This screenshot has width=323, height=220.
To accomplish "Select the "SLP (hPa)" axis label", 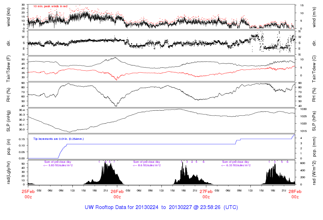I will coord(314,121).
